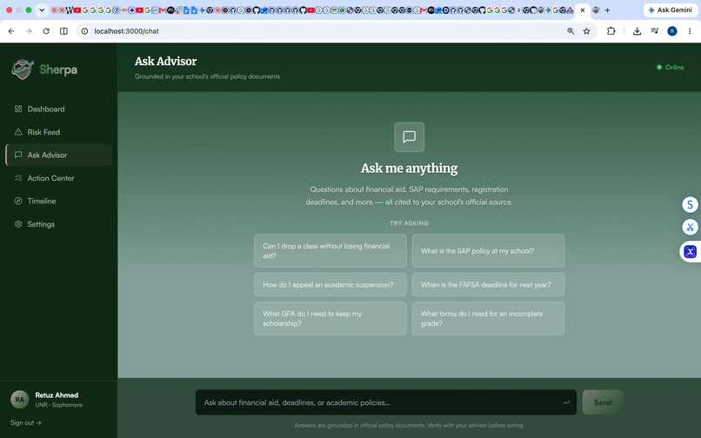The width and height of the screenshot is (701, 438).
Task: Click the floating S extension icon
Action: [x=690, y=204]
